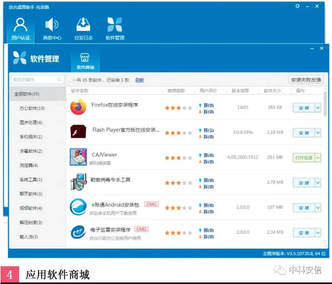
Task: Expand install dropdown for e账通Android
Action: pyautogui.click(x=318, y=208)
